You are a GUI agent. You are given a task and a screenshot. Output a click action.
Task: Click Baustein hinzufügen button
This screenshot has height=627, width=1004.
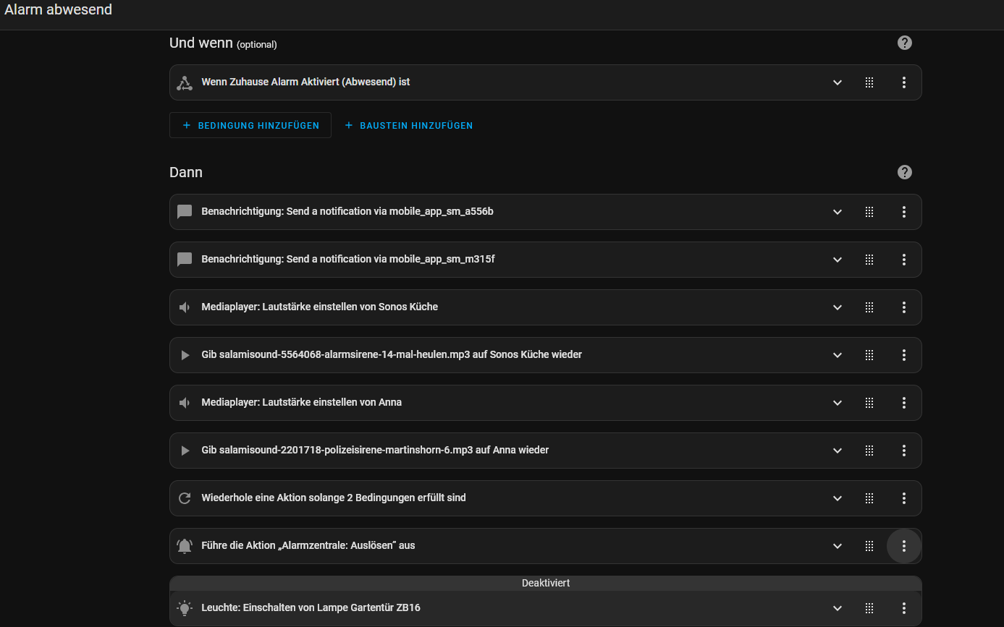click(409, 125)
